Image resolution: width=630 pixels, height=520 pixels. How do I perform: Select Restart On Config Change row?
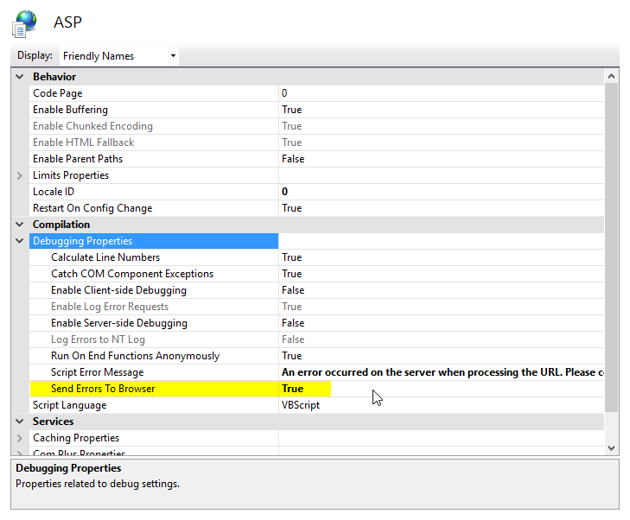coord(92,208)
